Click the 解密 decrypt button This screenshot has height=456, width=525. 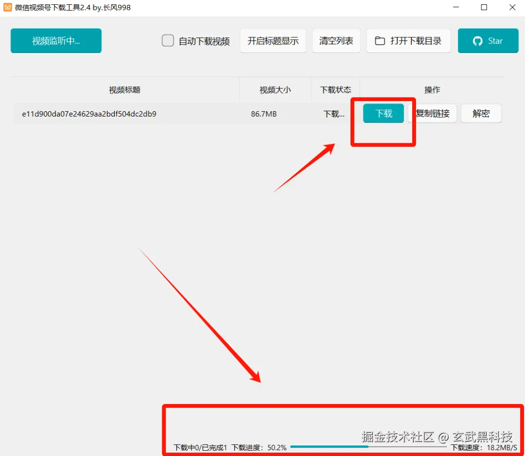pyautogui.click(x=481, y=114)
